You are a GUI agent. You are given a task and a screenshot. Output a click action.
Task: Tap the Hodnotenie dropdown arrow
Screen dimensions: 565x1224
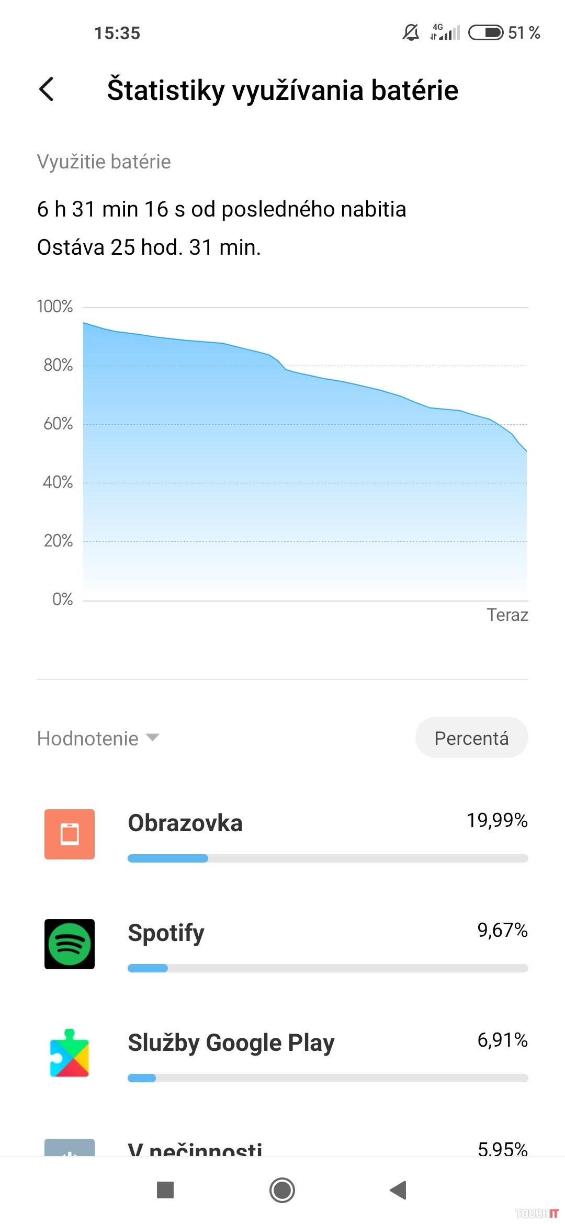point(152,738)
